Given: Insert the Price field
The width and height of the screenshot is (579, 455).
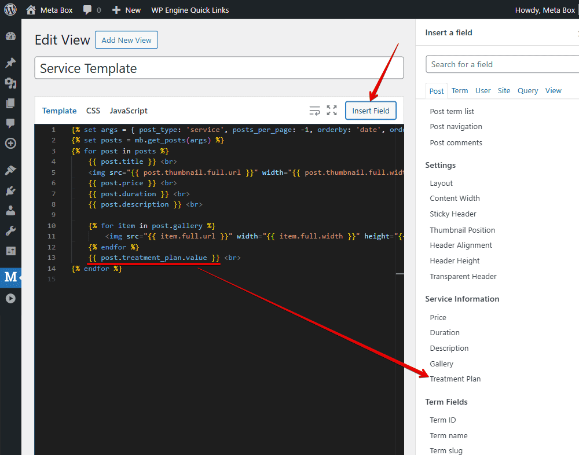Looking at the screenshot, I should 438,317.
